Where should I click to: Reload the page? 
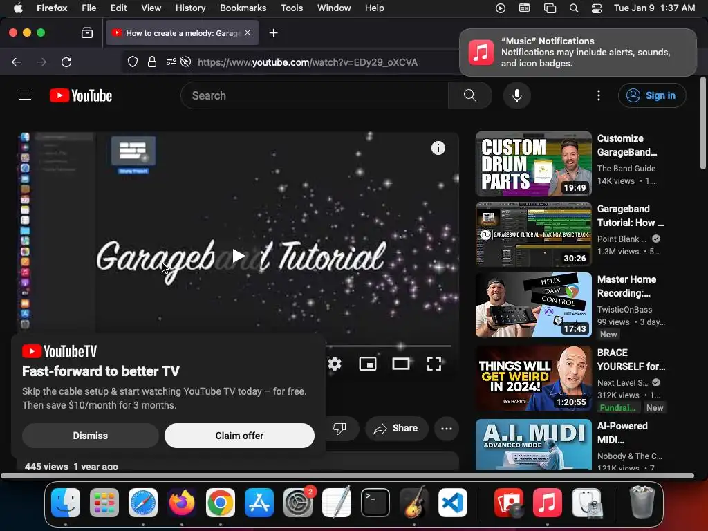pos(66,62)
